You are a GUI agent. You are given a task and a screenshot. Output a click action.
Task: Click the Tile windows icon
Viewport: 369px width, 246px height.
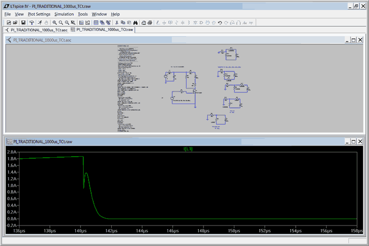(96, 23)
